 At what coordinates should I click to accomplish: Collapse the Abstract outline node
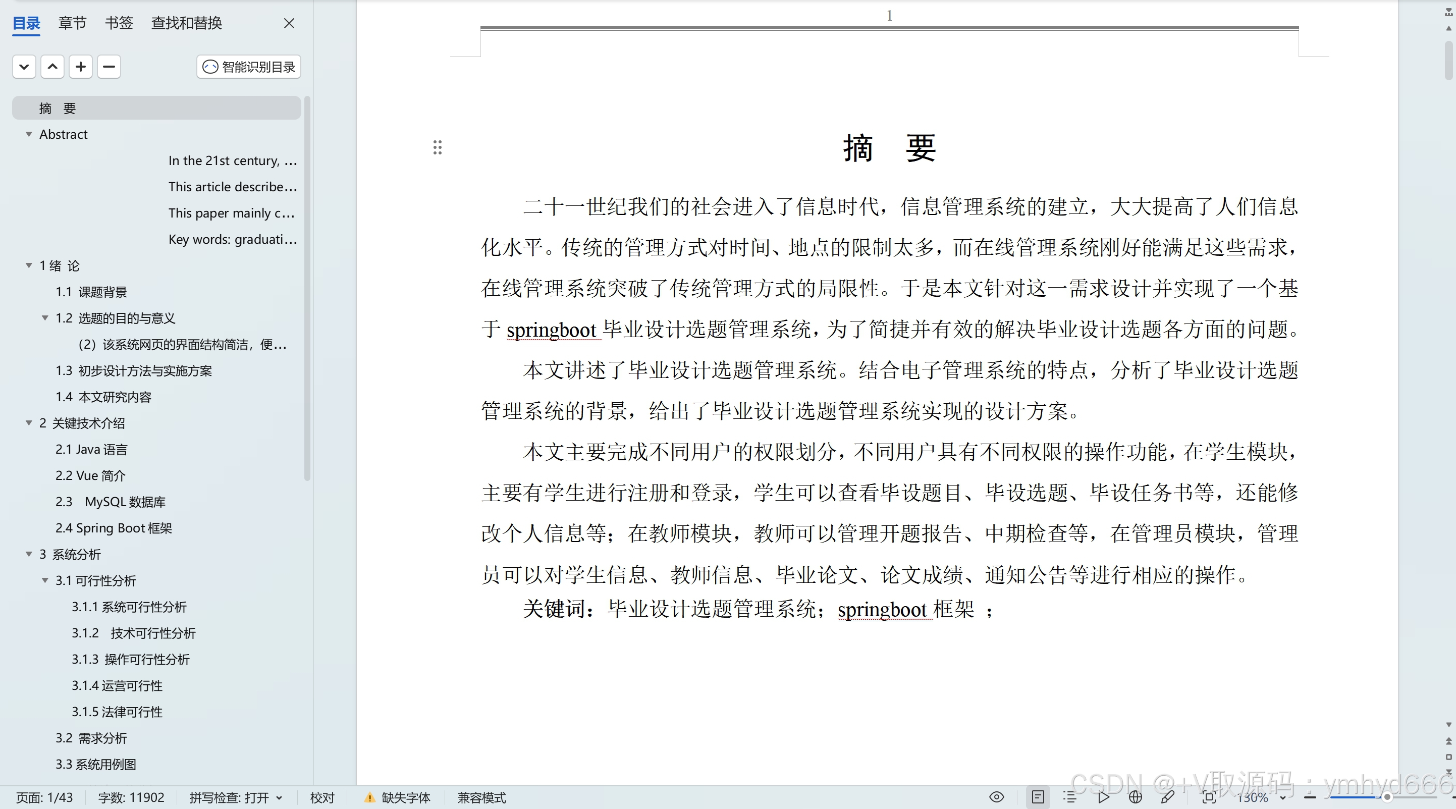29,135
